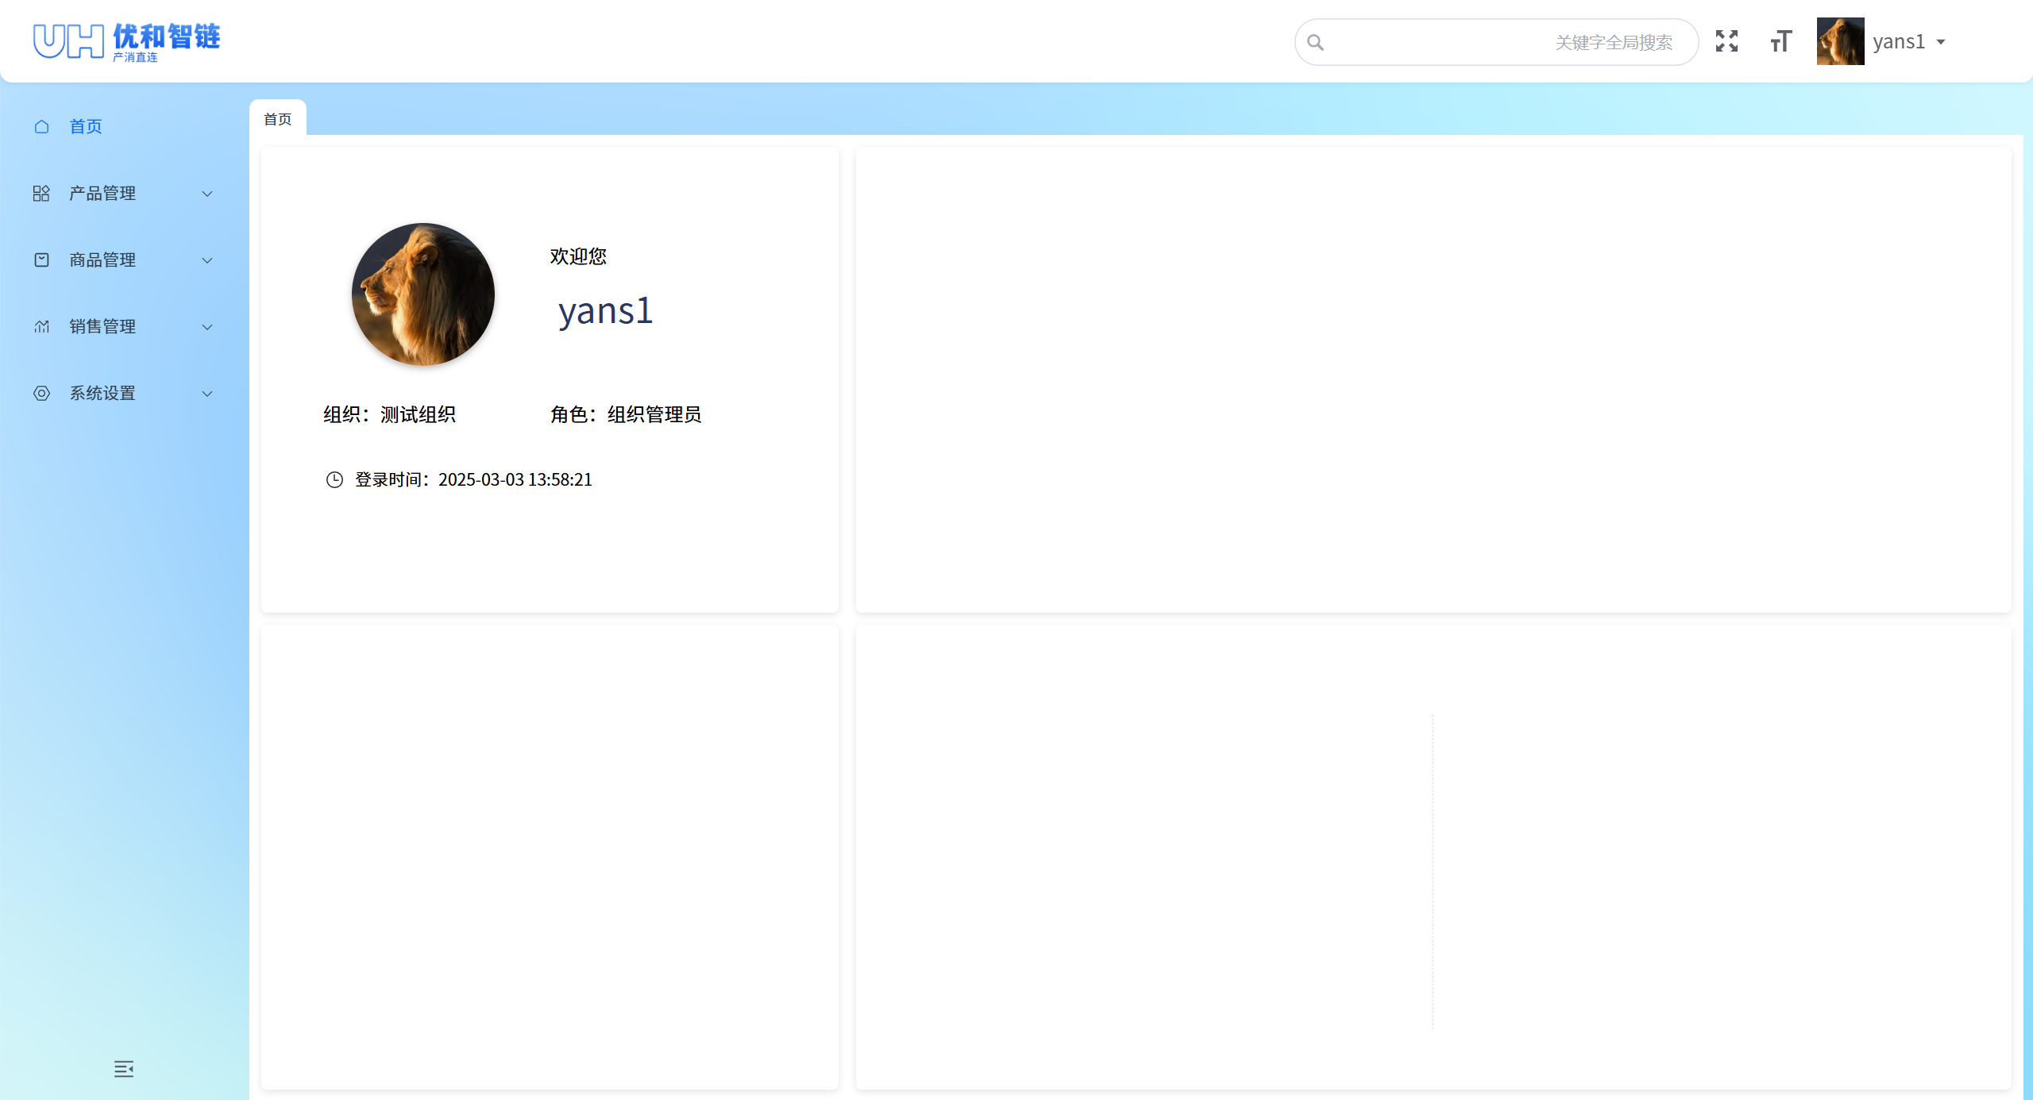The width and height of the screenshot is (2033, 1100).
Task: Select the 首页 tab
Action: click(277, 119)
